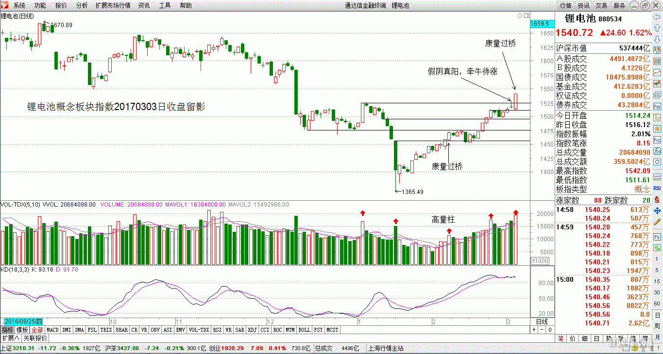Screen dimensions: 663x354
Task: Switch to the intraday line chart icon
Action: [x=656, y=72]
